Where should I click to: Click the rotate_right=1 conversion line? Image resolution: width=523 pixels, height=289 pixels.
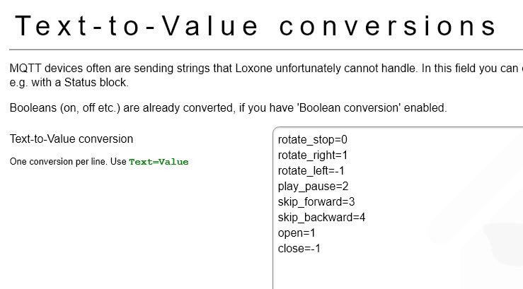pyautogui.click(x=313, y=155)
